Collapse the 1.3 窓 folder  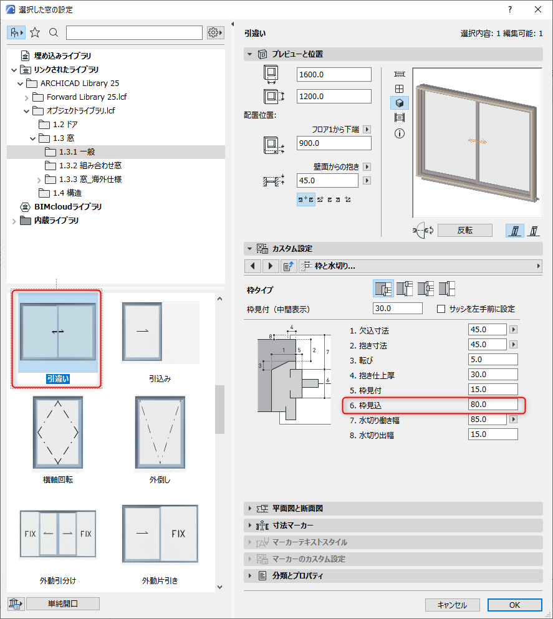tap(33, 138)
